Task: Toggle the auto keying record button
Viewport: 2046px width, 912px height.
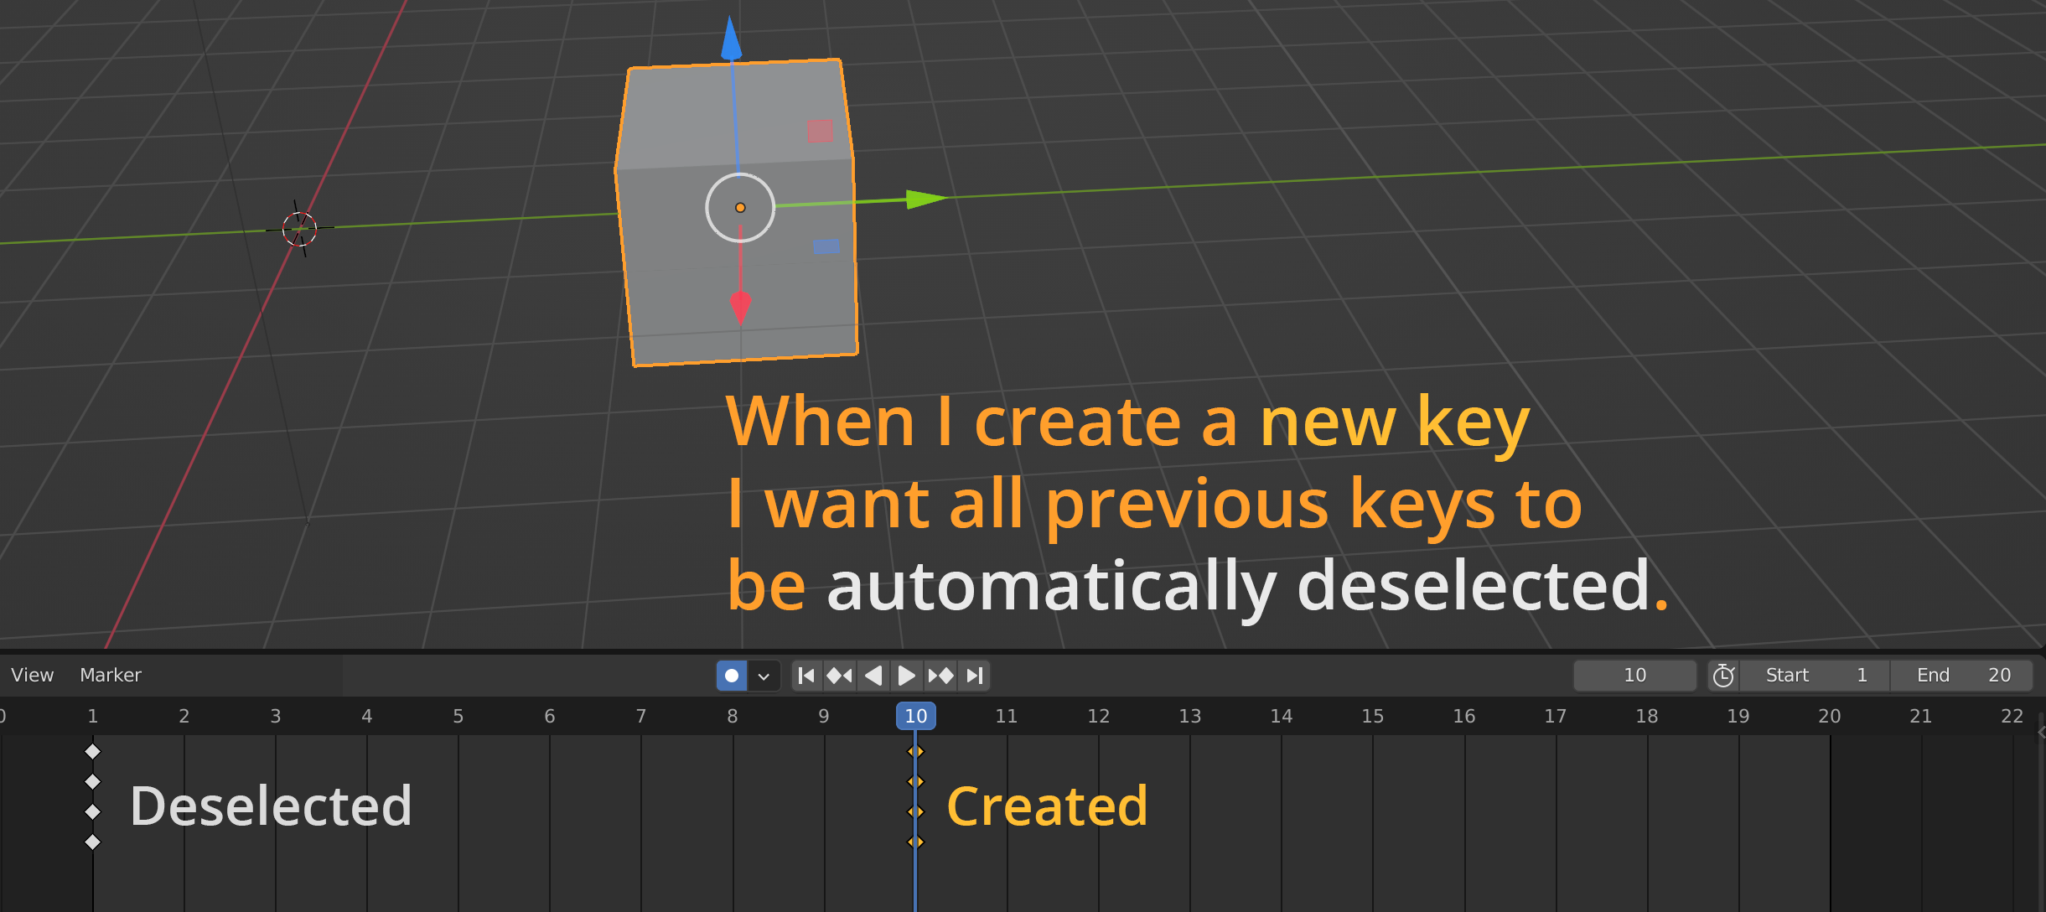Action: tap(732, 676)
